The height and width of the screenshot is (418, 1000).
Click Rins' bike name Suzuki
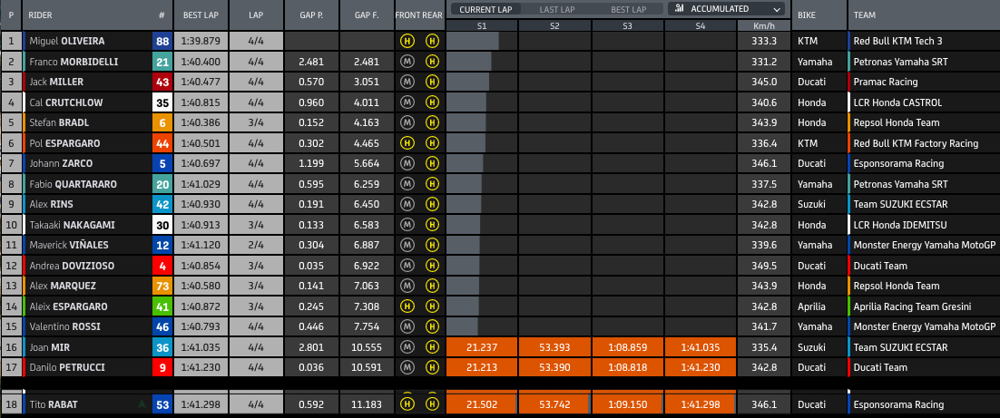click(811, 205)
